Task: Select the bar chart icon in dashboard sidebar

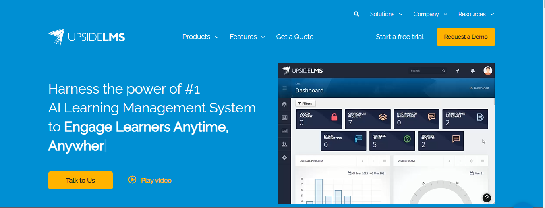Action: point(284,131)
